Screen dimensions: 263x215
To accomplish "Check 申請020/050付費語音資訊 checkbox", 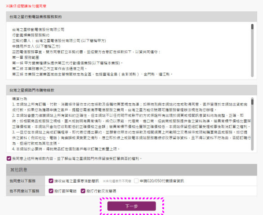I will pos(136,181).
